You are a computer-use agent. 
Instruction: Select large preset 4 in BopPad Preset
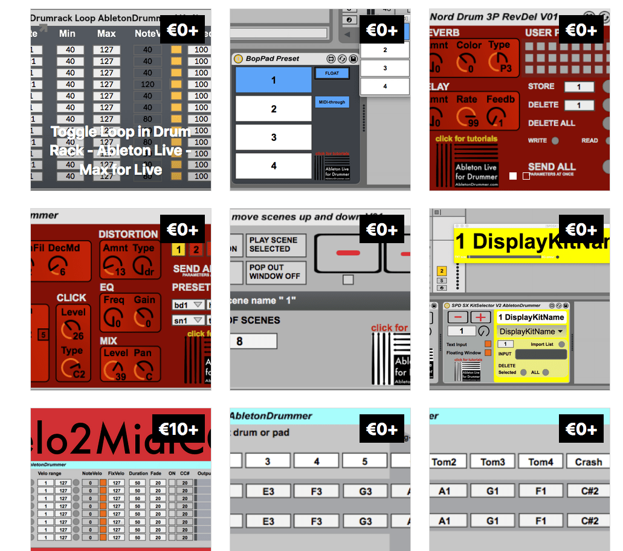coord(273,166)
